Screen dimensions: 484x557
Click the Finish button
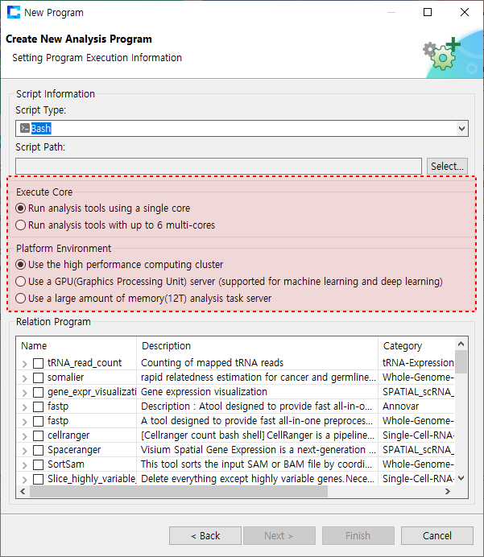[x=358, y=536]
